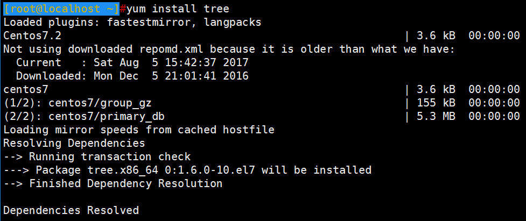Click the "yum install tree" command text
The width and height of the screenshot is (526, 221).
point(178,9)
